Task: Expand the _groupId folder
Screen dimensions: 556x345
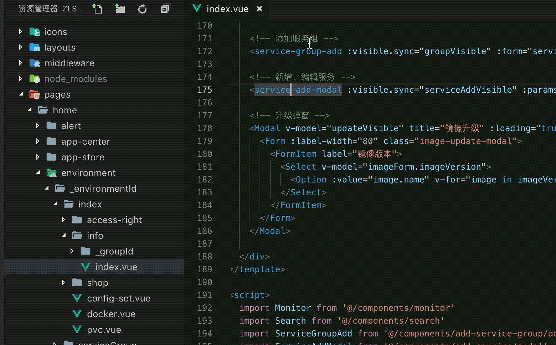Action: [72, 251]
